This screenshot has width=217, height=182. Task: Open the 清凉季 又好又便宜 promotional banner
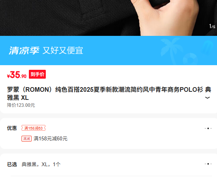tap(108, 51)
